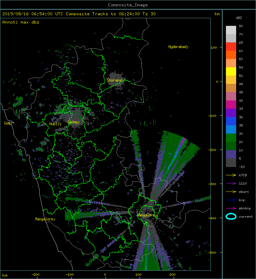Click the yellow 67CB arrow legend icon
Viewport: 256px width, 279px height.
231,175
